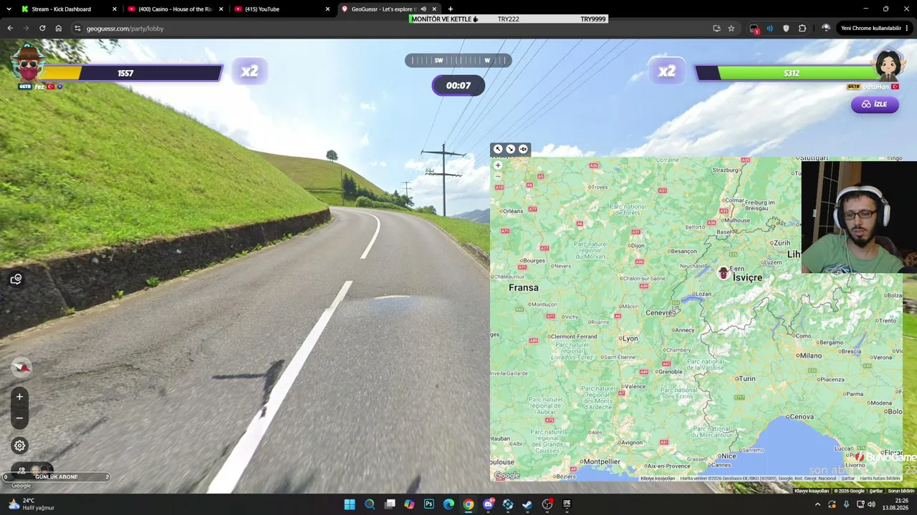
Task: Click the İZLE spectate button
Action: [875, 104]
